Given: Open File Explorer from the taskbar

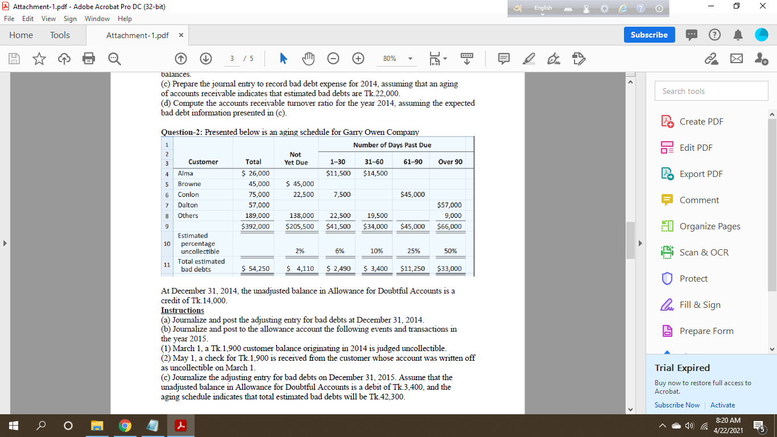Looking at the screenshot, I should point(97,426).
